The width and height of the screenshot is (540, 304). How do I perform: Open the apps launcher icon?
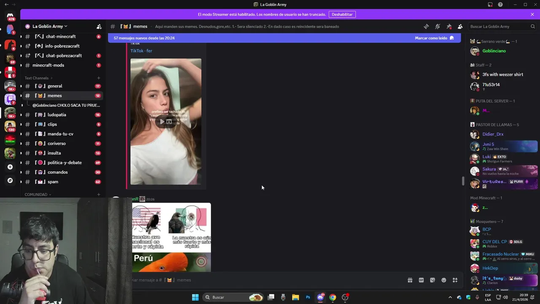pos(455,280)
